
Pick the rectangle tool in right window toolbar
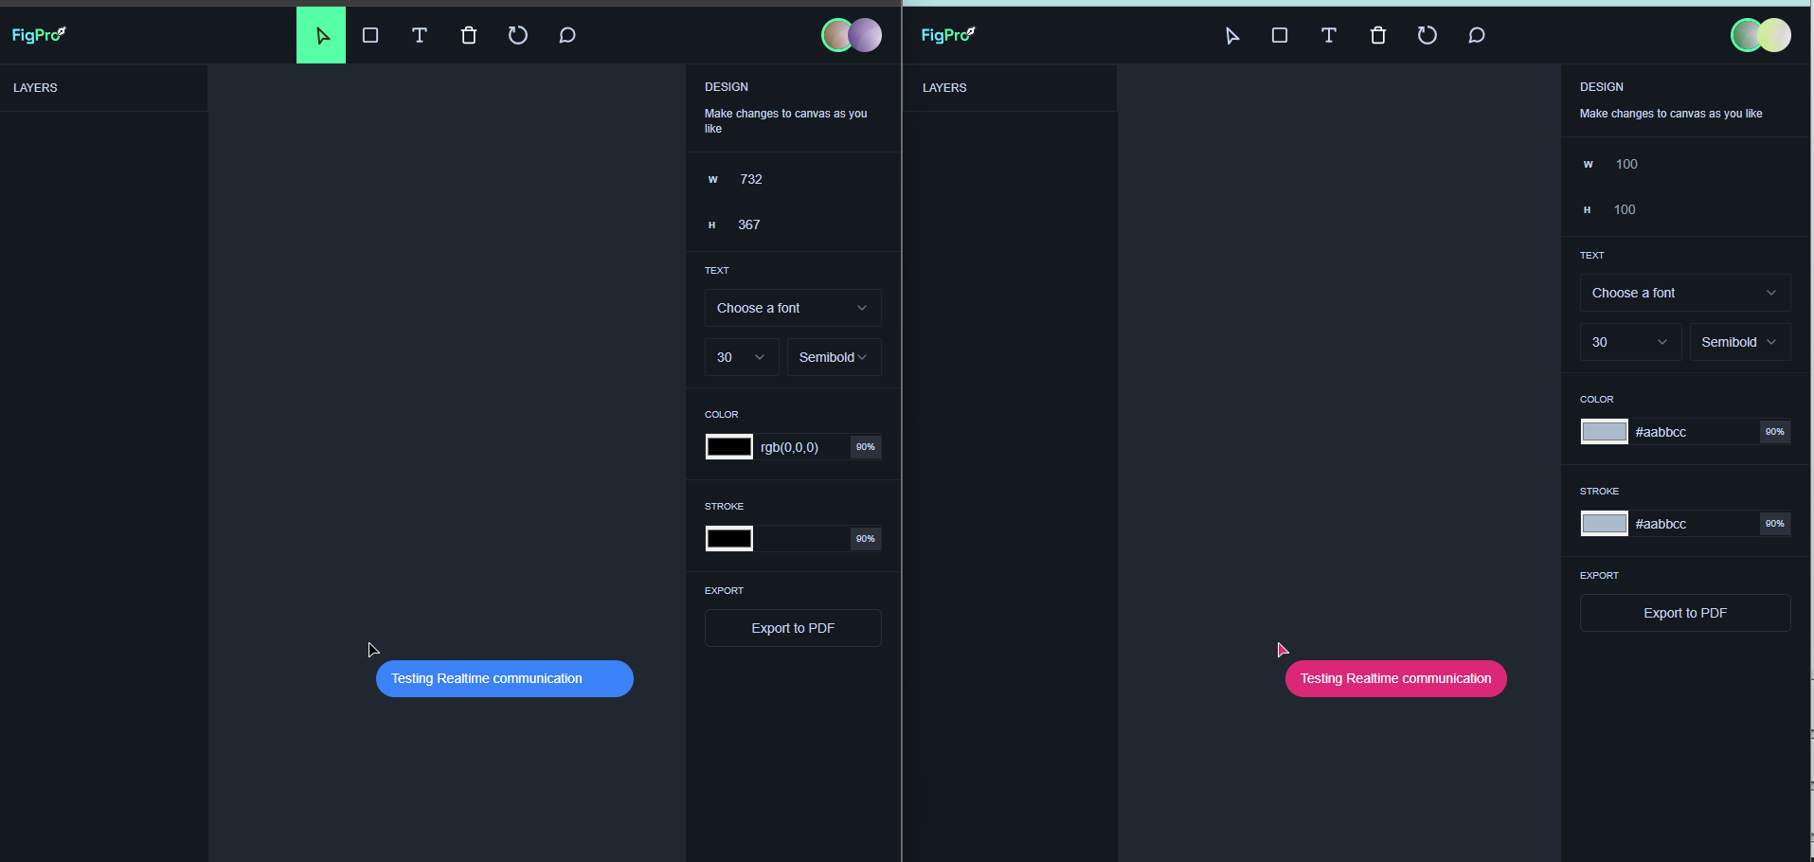tap(1280, 35)
